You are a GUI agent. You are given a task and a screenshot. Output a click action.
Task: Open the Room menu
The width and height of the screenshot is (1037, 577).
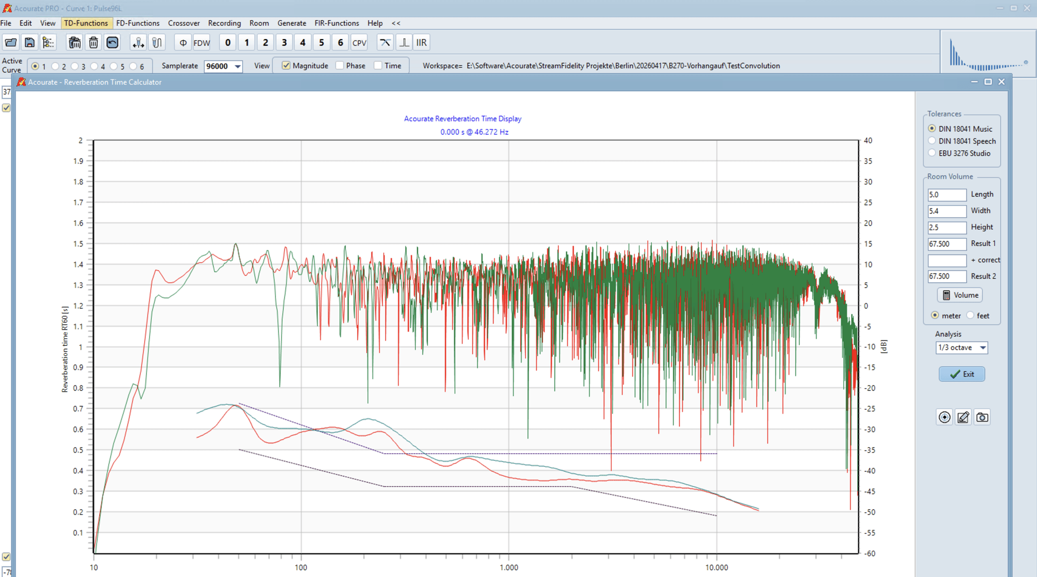pos(259,23)
